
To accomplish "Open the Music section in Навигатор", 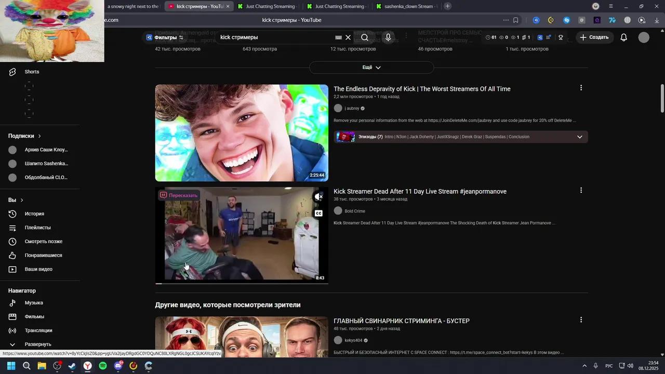I will coord(33,303).
